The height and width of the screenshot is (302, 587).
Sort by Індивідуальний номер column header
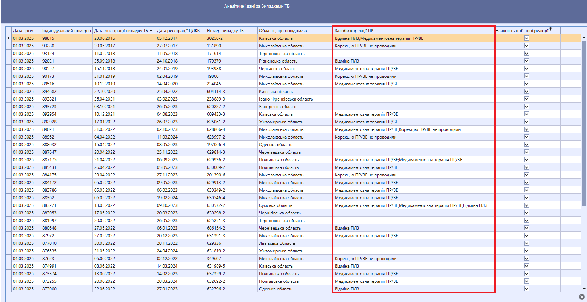tap(67, 31)
